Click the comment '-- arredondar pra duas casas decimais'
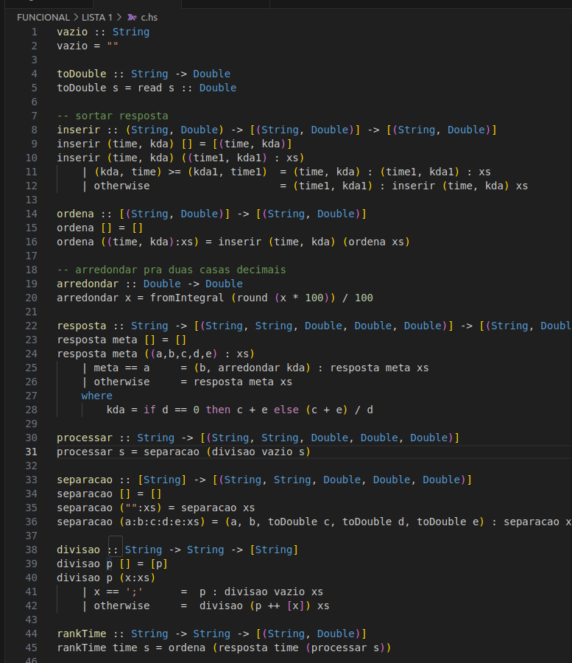Image resolution: width=572 pixels, height=663 pixels. (171, 270)
